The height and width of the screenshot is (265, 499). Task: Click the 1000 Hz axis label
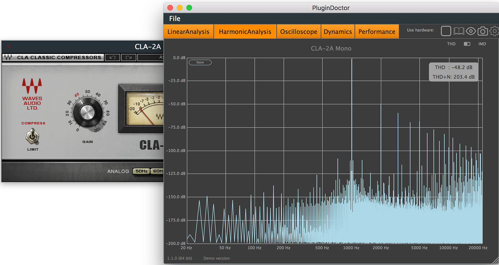[x=351, y=248]
